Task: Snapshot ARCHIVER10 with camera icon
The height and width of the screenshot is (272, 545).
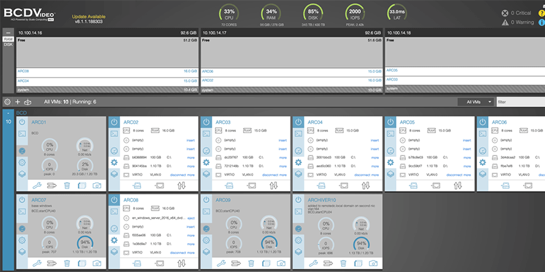Action: 373,264
